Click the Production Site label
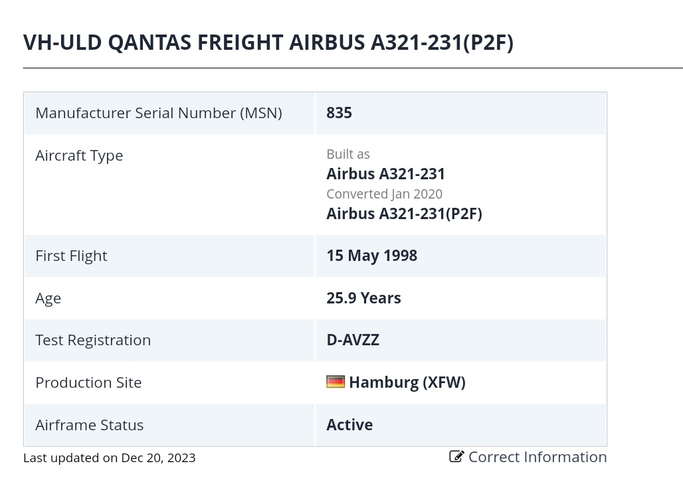 (x=88, y=382)
